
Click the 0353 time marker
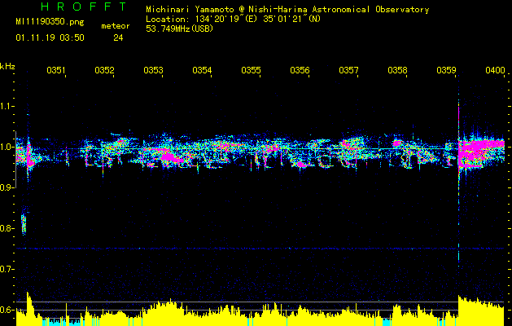point(154,70)
